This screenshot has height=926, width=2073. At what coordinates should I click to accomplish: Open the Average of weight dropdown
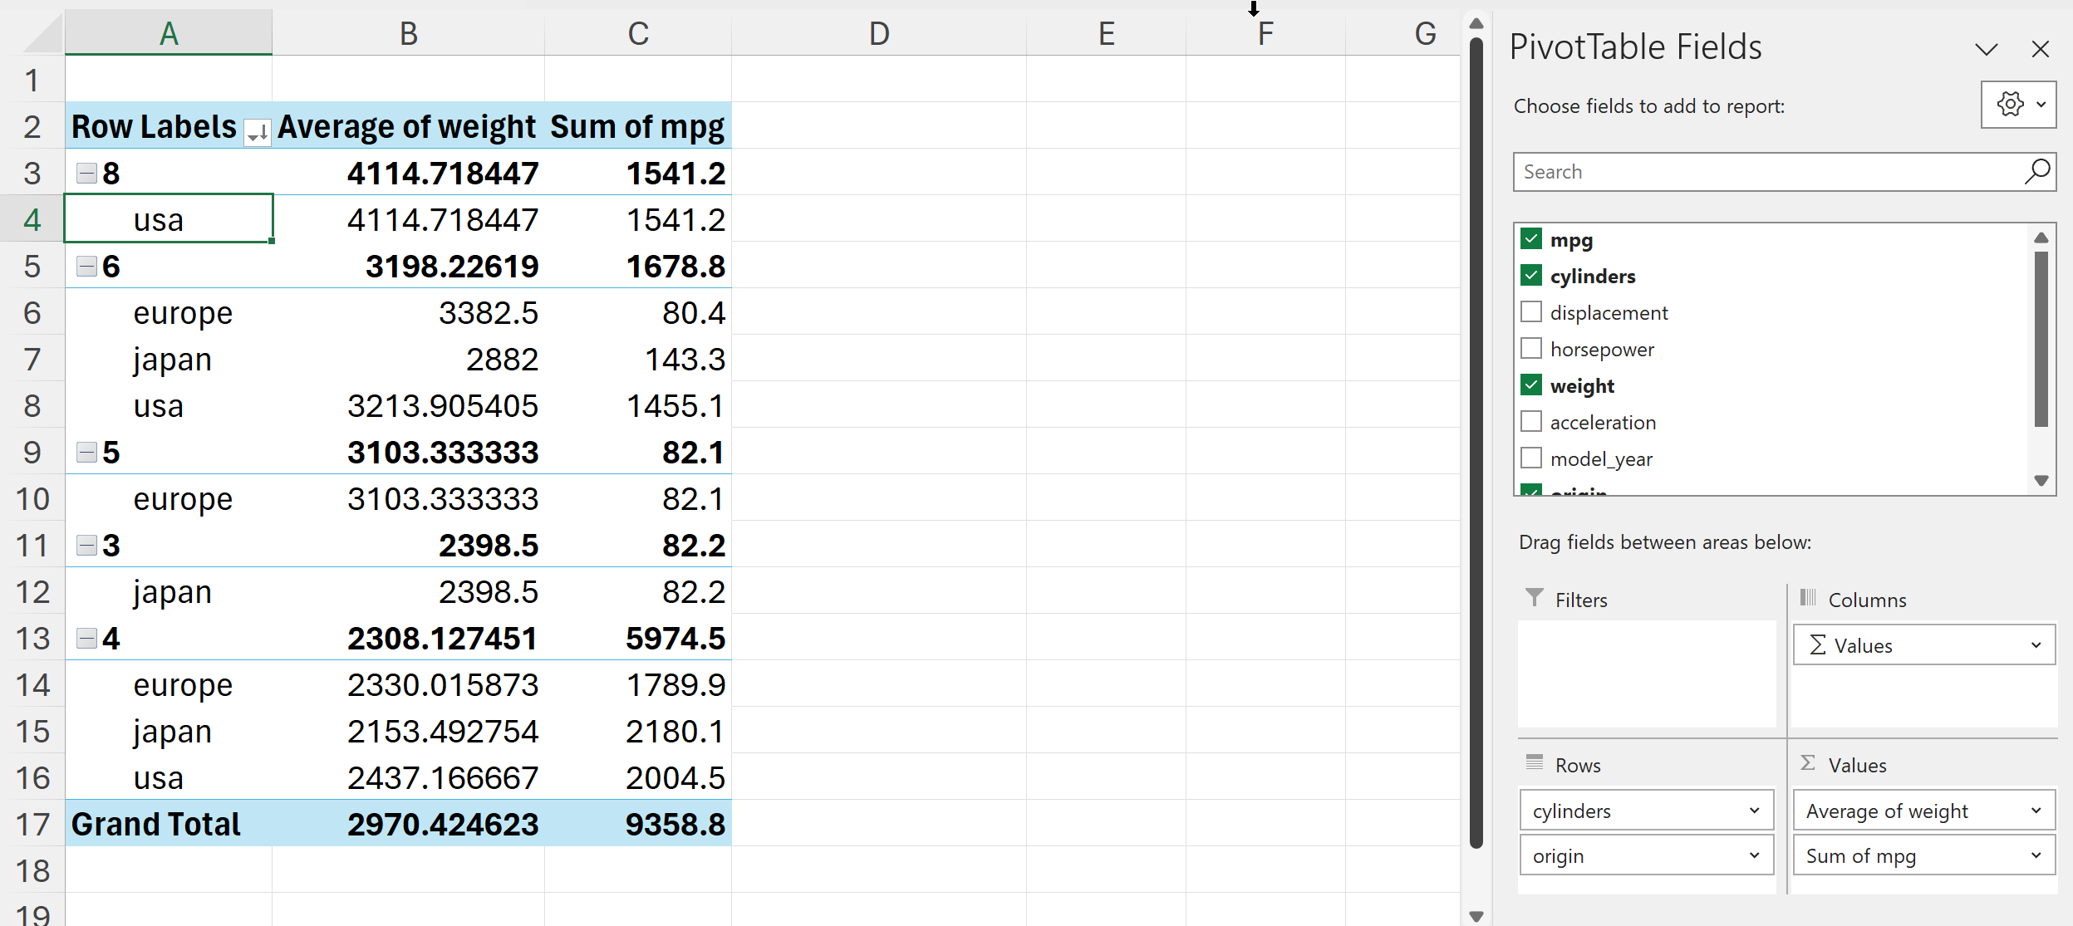[x=2036, y=811]
